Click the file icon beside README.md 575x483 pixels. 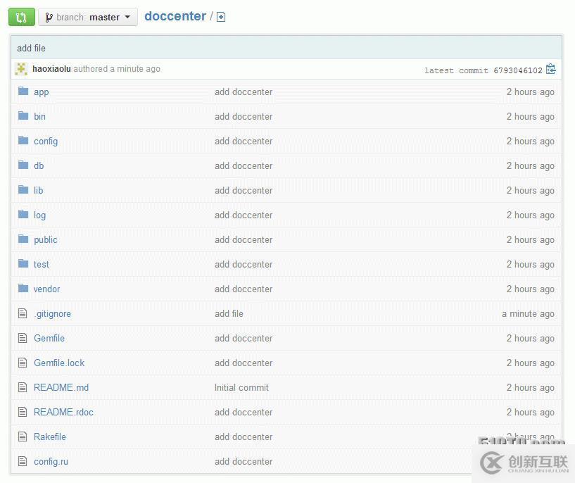tap(23, 387)
